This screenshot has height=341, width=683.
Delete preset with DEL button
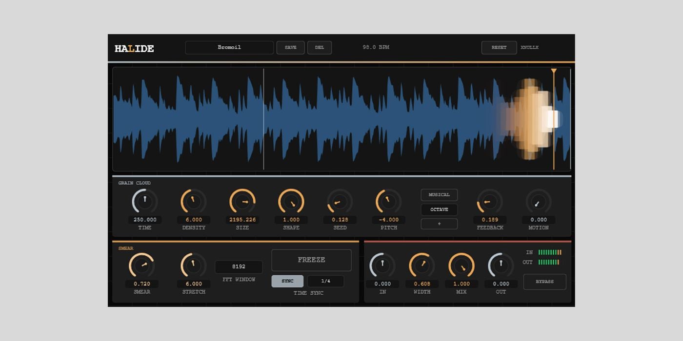[320, 47]
